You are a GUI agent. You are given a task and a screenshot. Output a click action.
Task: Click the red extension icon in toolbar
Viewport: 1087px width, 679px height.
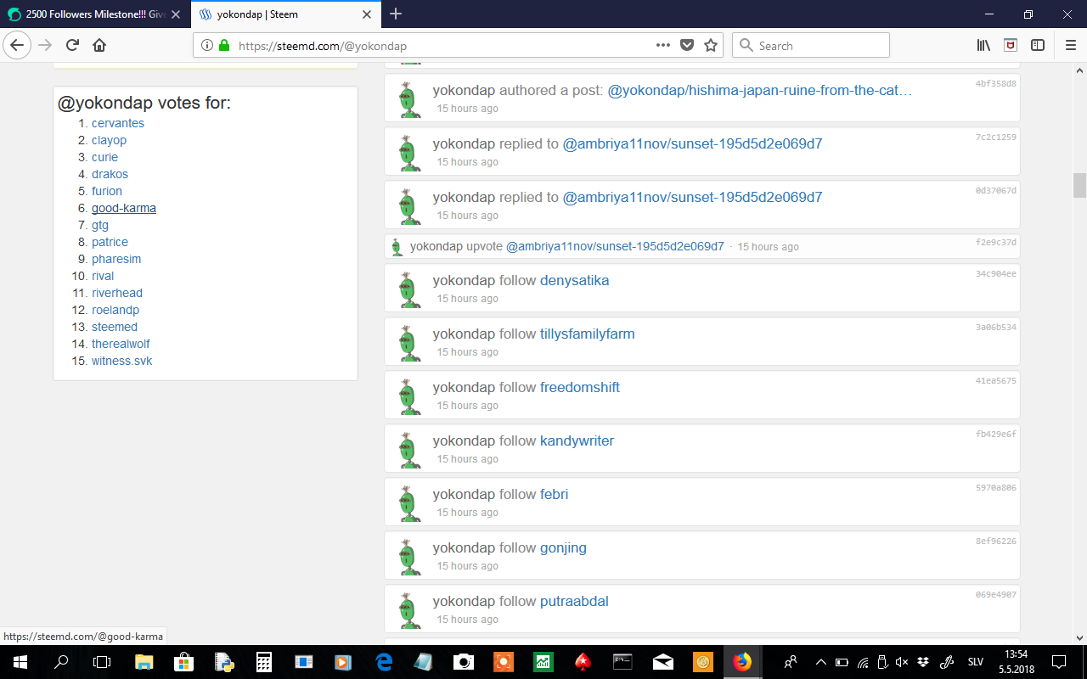pos(1011,45)
